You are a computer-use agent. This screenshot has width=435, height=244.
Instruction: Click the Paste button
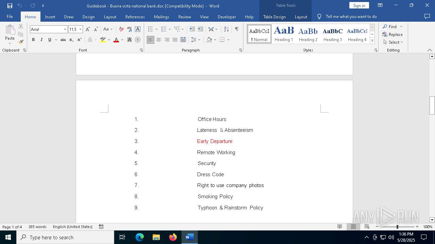pyautogui.click(x=10, y=35)
